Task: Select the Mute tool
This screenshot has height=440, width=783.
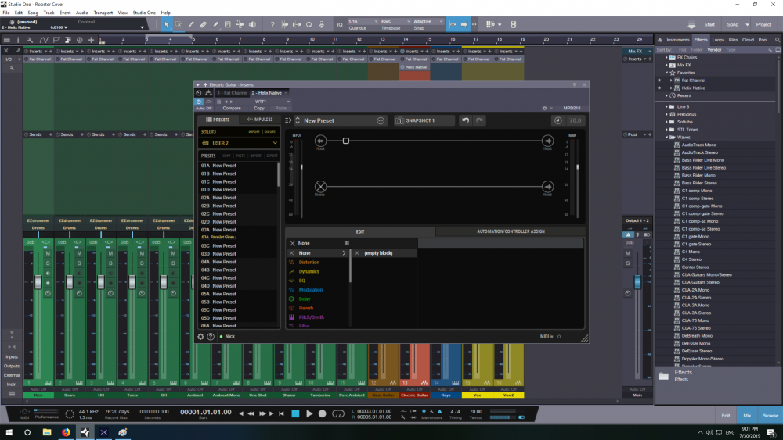Action: (228, 24)
